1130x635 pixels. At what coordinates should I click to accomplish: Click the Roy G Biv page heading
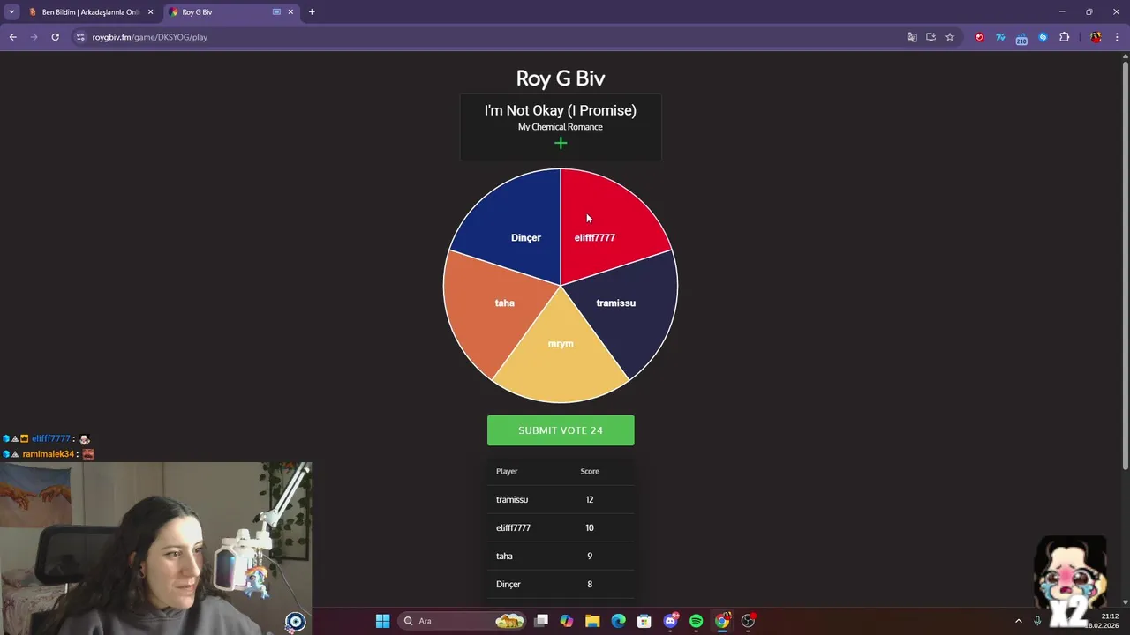(561, 78)
